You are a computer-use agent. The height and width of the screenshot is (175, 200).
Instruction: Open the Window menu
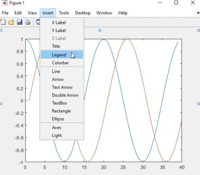click(x=104, y=13)
